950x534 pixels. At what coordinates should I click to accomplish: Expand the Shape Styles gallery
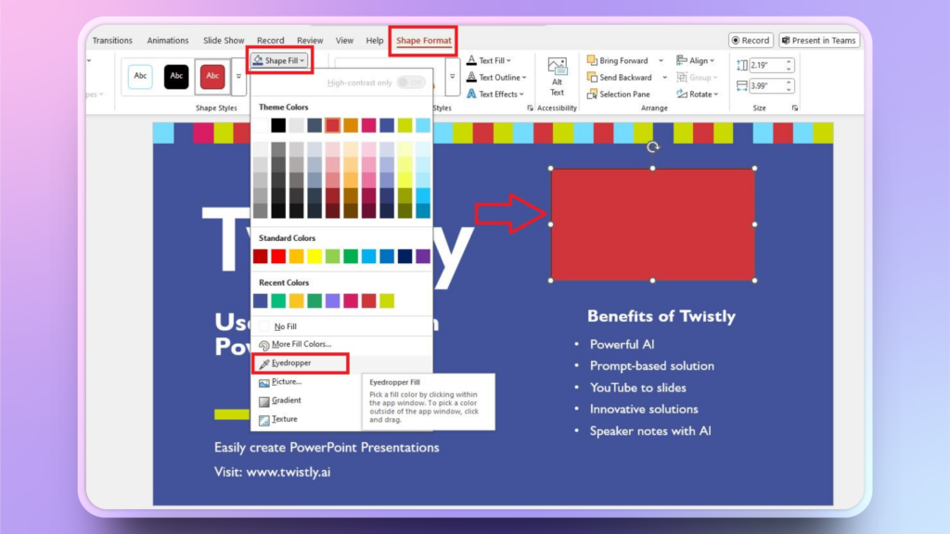[238, 76]
